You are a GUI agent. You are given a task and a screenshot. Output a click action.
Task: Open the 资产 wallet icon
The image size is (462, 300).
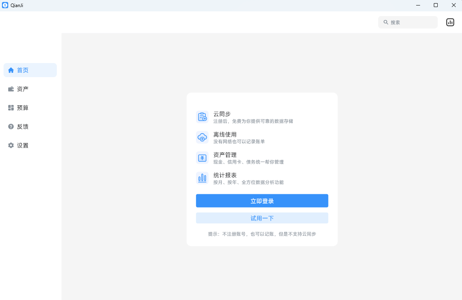coord(11,89)
